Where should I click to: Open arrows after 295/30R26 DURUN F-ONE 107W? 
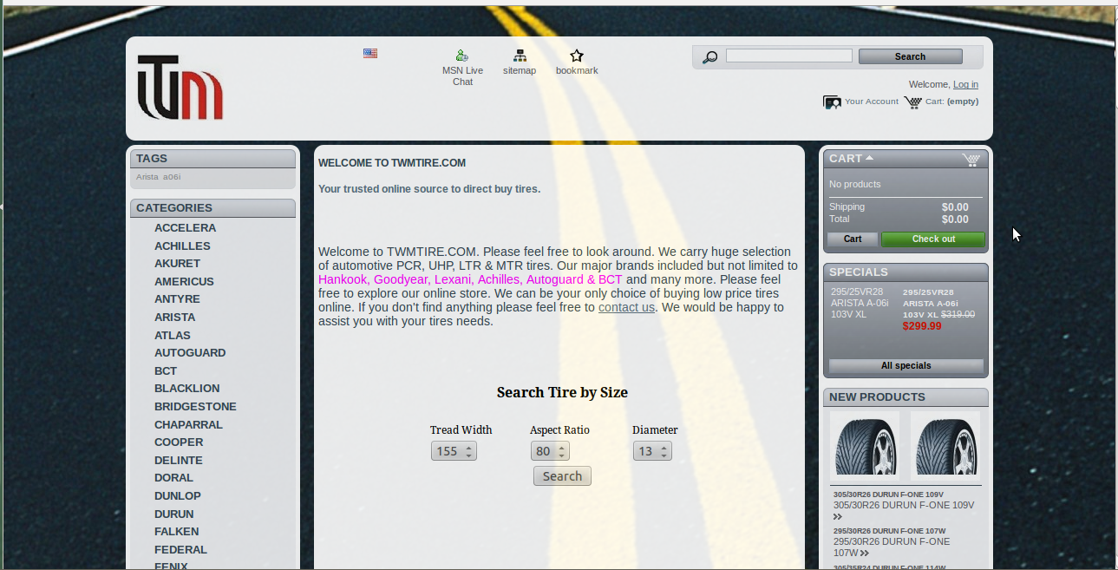865,553
